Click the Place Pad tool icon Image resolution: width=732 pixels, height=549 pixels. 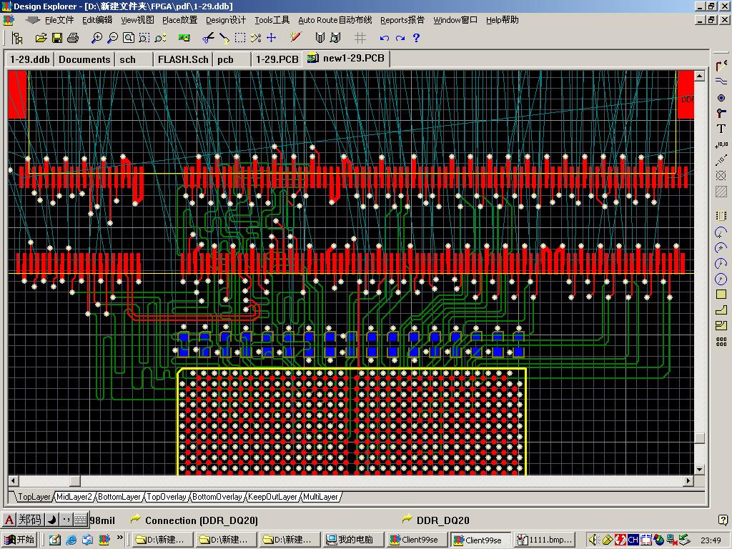[721, 97]
